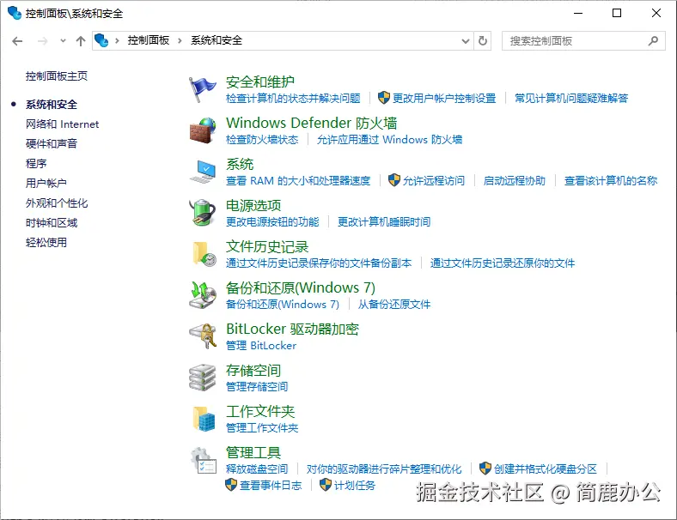Open 用户帐户 category in sidebar

coord(46,184)
